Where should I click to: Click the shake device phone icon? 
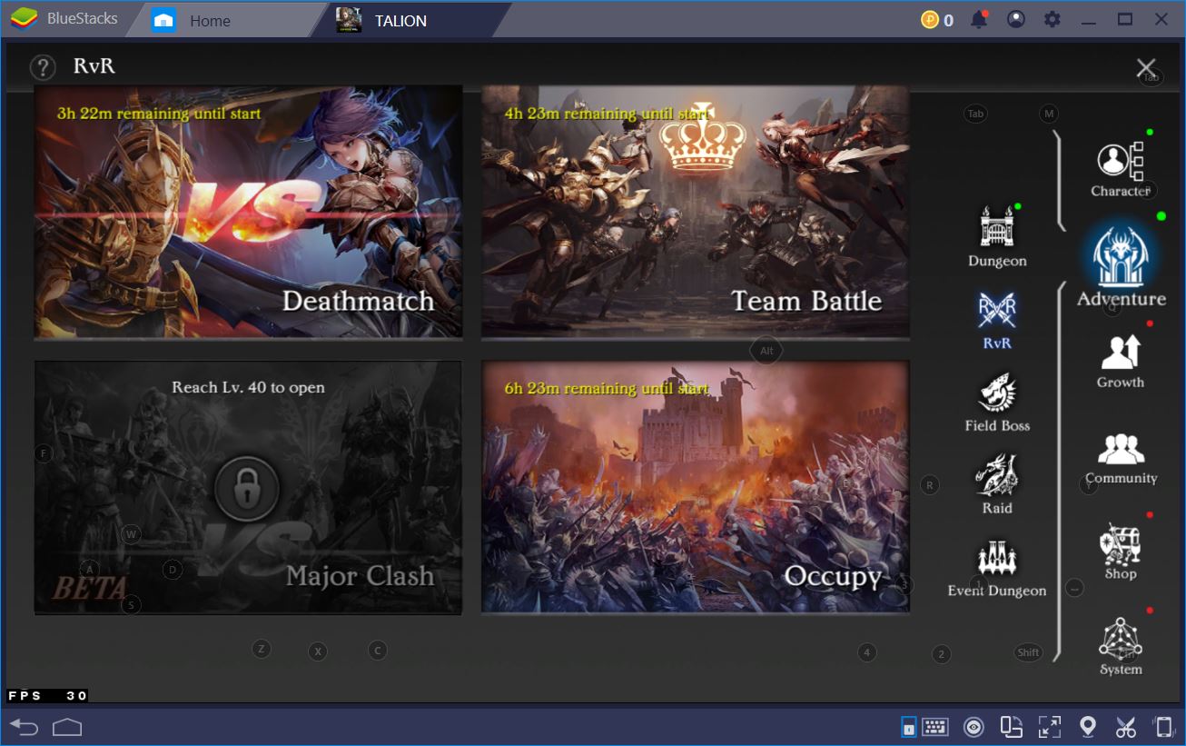coord(1163,726)
